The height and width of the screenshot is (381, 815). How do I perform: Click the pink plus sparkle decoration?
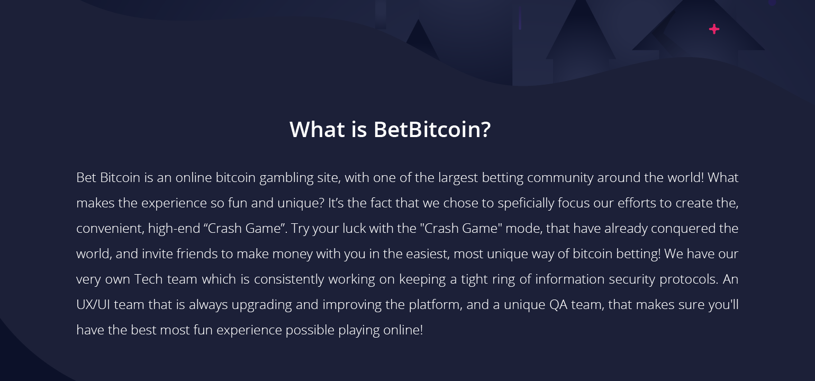(714, 29)
